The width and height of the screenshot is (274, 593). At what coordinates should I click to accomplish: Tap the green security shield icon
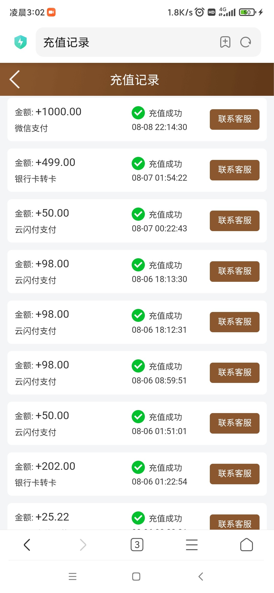click(x=21, y=42)
